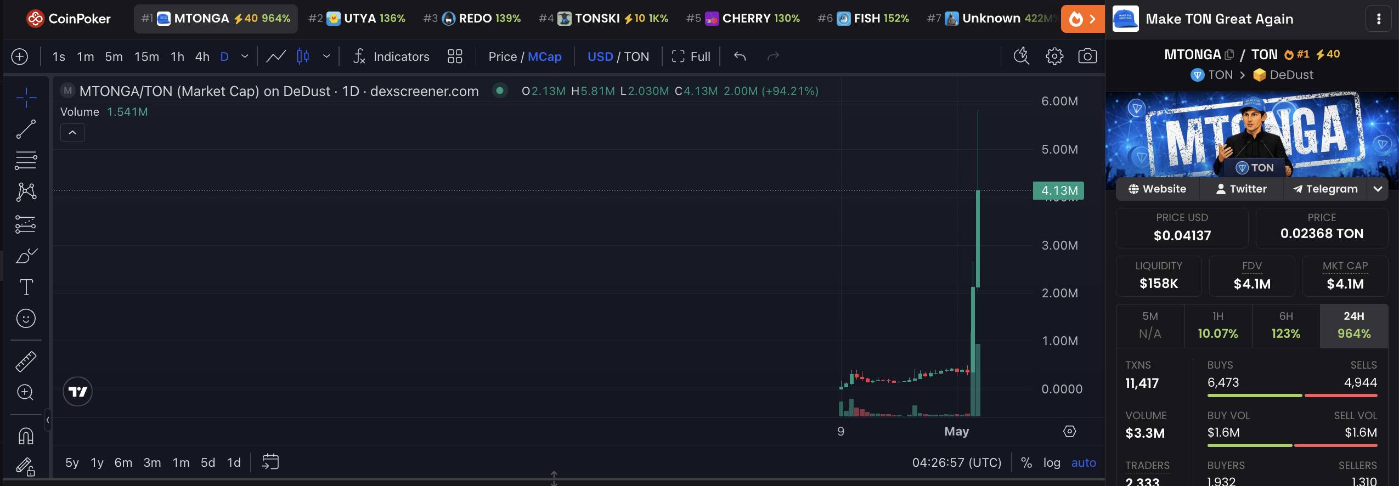
Task: Select the D daily timeframe
Action: pos(224,56)
